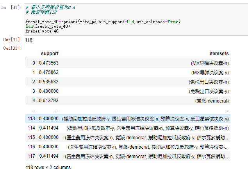The image size is (248, 171).
Task: Click the len(freset_vote_40) code line
Action: click(x=48, y=26)
